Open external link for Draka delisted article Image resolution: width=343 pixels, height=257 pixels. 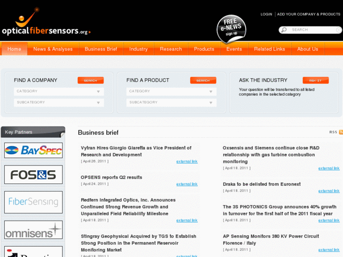tap(329, 191)
